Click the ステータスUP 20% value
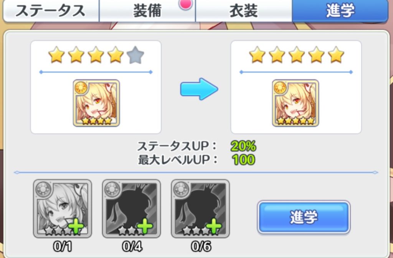Screen dimensions: 393x258 click(243, 146)
